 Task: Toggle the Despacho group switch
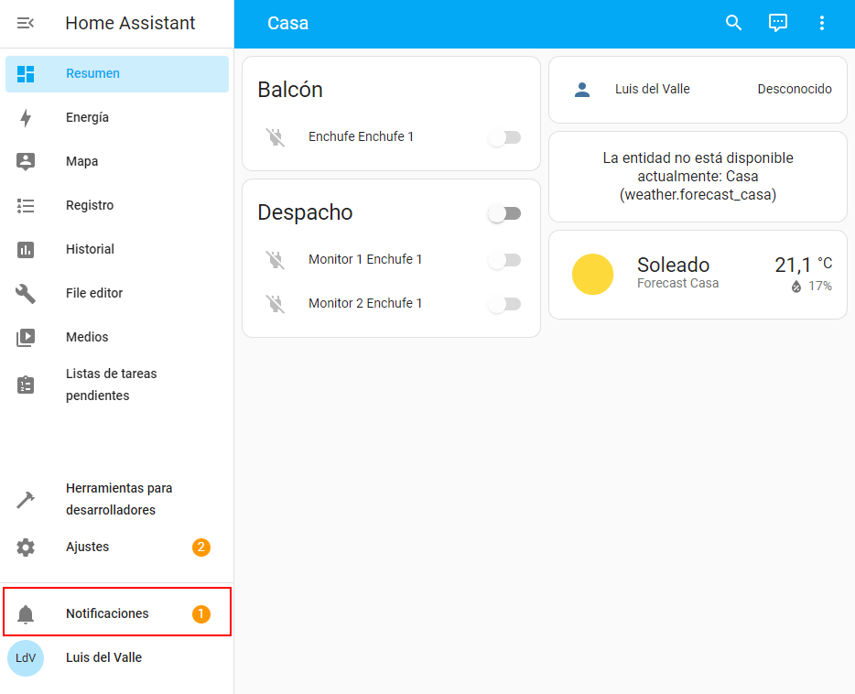pos(504,213)
